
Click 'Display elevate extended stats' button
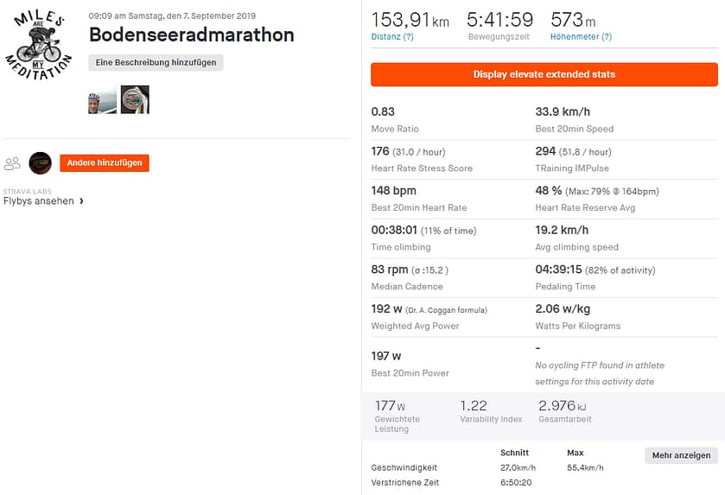544,74
